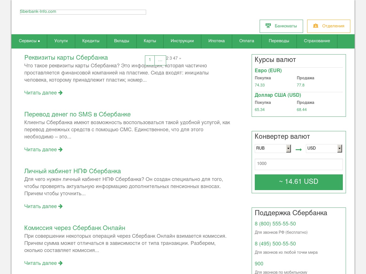Select Переводы in the navigation bar
This screenshot has width=366, height=274.
279,41
